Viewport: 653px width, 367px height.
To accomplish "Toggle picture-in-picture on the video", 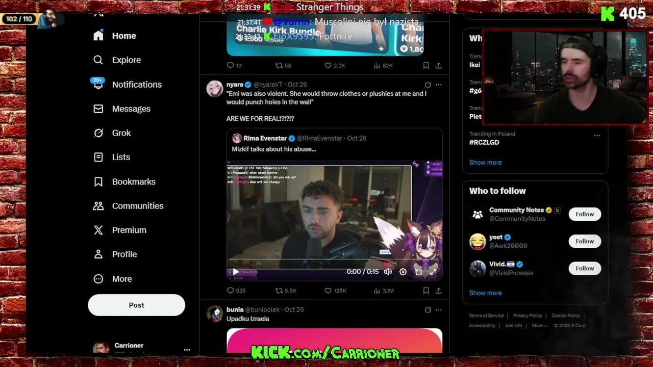I will (x=418, y=272).
